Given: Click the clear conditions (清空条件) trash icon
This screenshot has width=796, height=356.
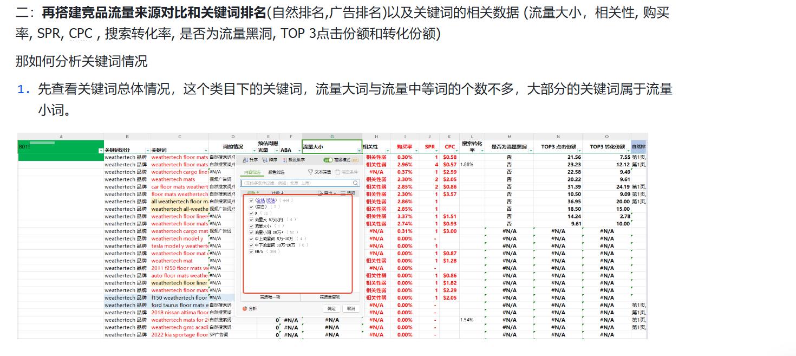Looking at the screenshot, I should (x=337, y=172).
